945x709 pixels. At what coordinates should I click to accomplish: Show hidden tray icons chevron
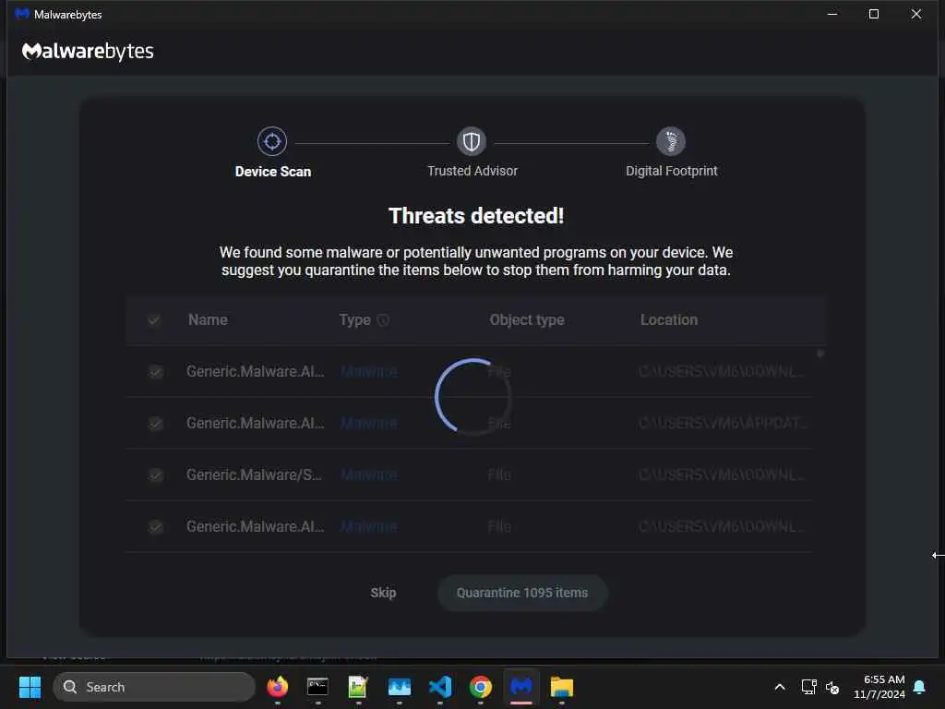point(779,687)
